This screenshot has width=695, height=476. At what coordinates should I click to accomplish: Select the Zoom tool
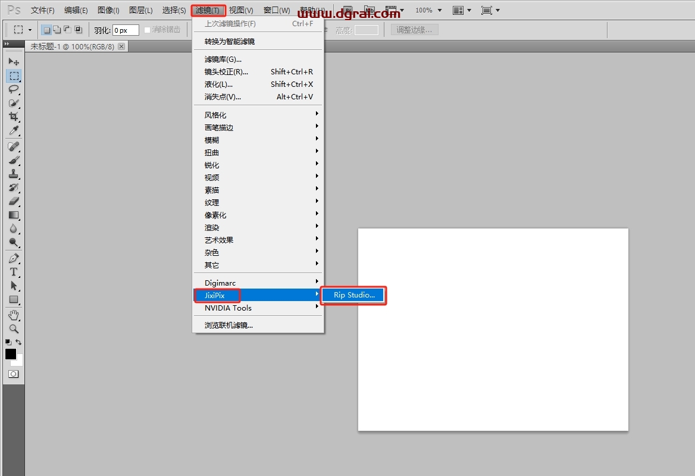(x=14, y=329)
